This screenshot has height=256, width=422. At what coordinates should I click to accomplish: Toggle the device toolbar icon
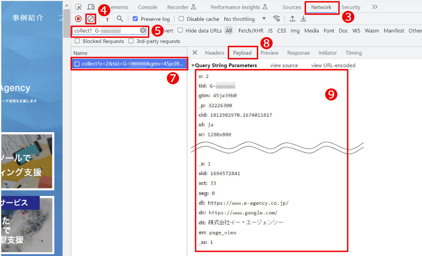(x=91, y=7)
